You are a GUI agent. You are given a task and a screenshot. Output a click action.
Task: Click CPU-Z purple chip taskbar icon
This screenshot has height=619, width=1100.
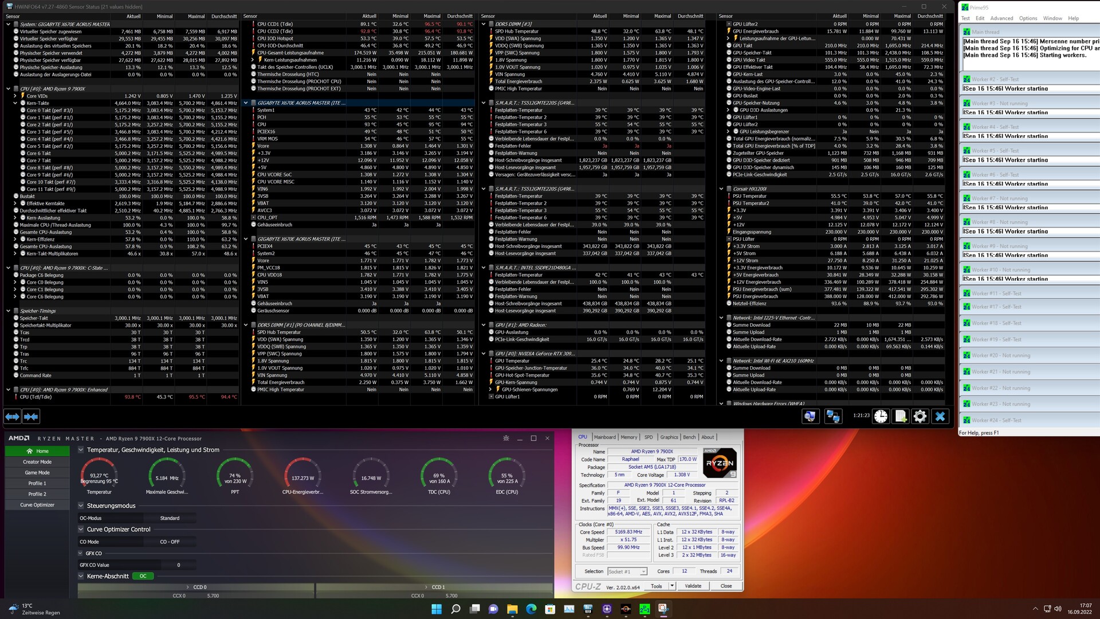[x=607, y=609]
